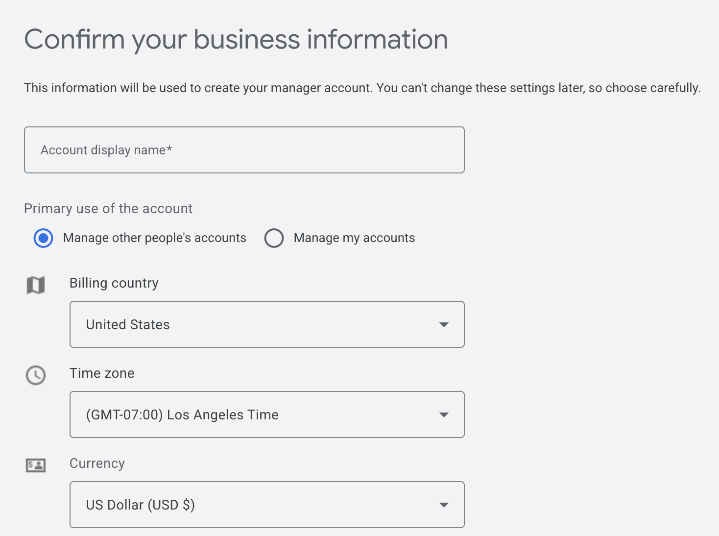Click the Billing country label

point(114,283)
